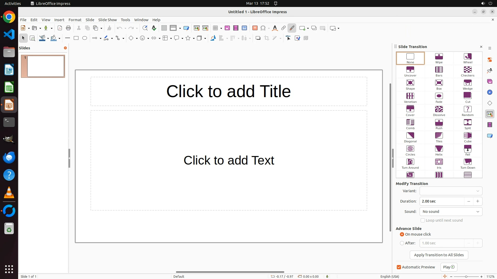Click Export as PDF icon
Screen dimensions: 497x279
point(60,28)
